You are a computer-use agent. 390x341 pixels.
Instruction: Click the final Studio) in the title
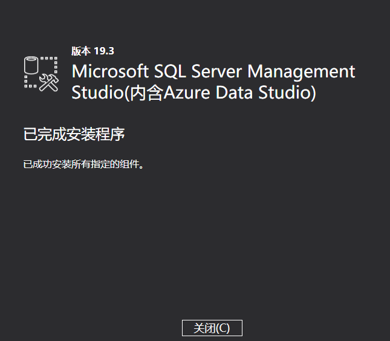click(290, 93)
